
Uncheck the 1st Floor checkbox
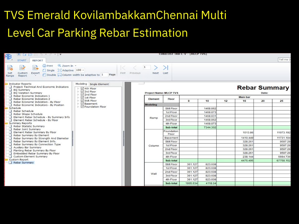tap(82, 97)
